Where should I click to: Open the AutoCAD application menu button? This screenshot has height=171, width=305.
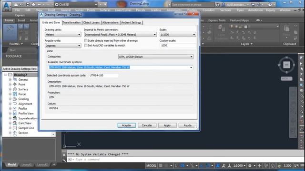tap(7, 6)
